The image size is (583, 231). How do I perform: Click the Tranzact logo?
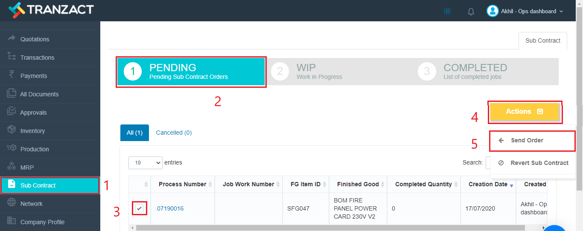tap(51, 9)
